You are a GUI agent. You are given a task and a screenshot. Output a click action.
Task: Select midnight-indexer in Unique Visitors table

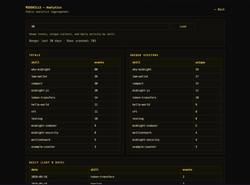click(145, 126)
